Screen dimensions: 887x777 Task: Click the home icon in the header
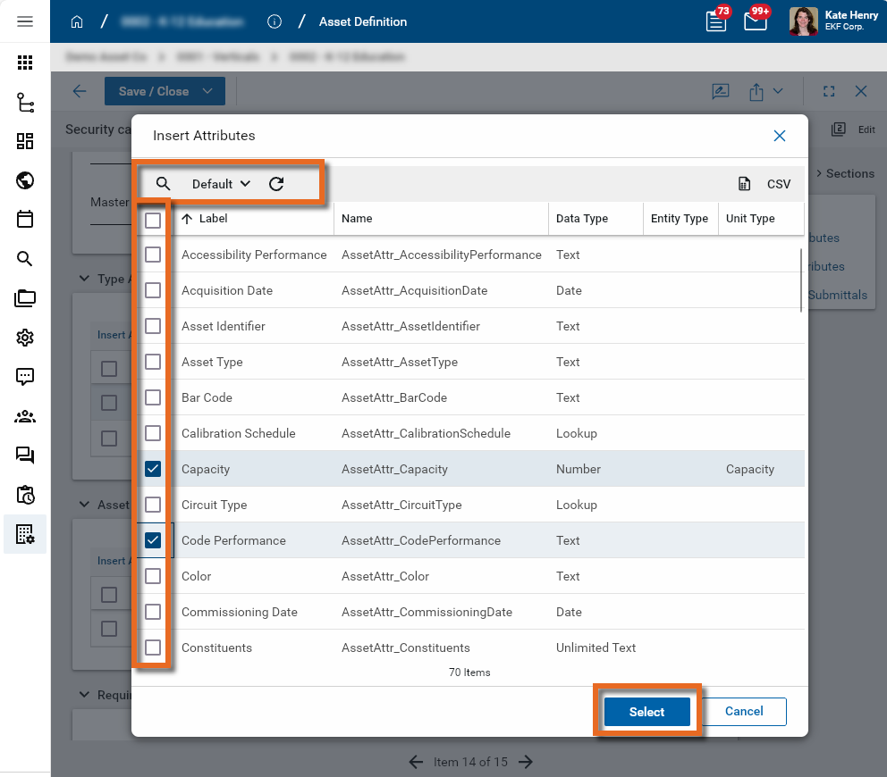77,21
